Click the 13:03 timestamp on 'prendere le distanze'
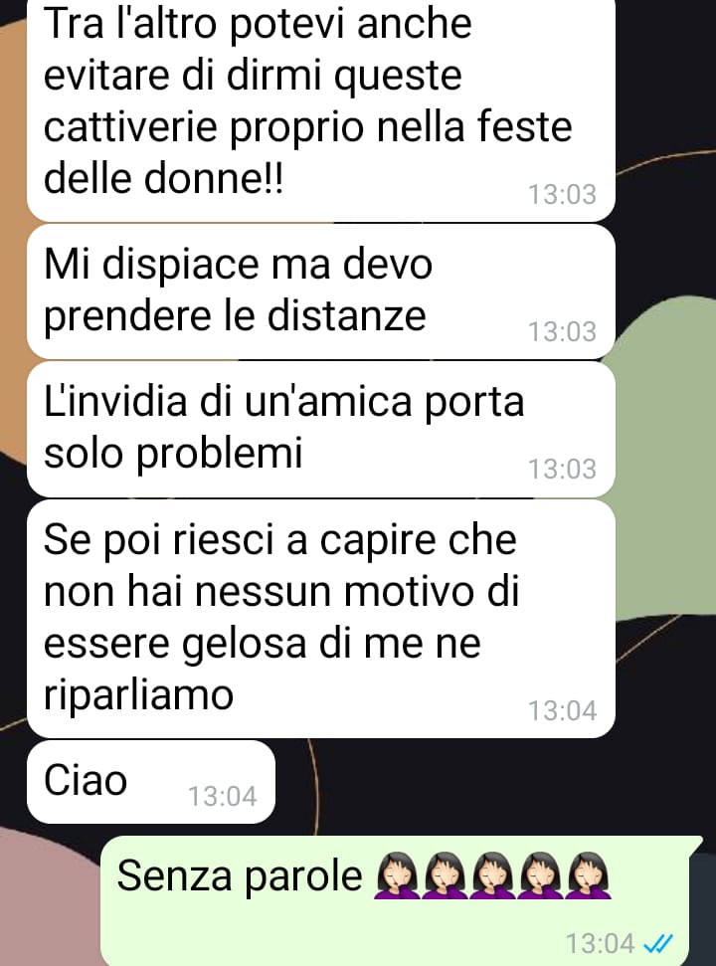This screenshot has height=966, width=716. coord(563,331)
